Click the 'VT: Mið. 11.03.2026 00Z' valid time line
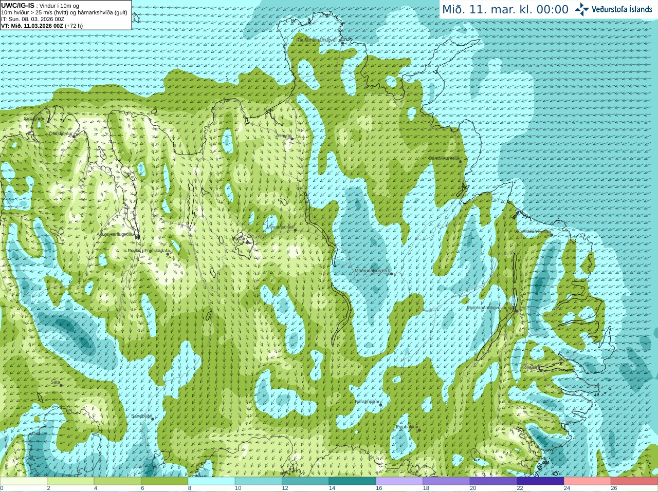658x492 pixels. click(32, 26)
